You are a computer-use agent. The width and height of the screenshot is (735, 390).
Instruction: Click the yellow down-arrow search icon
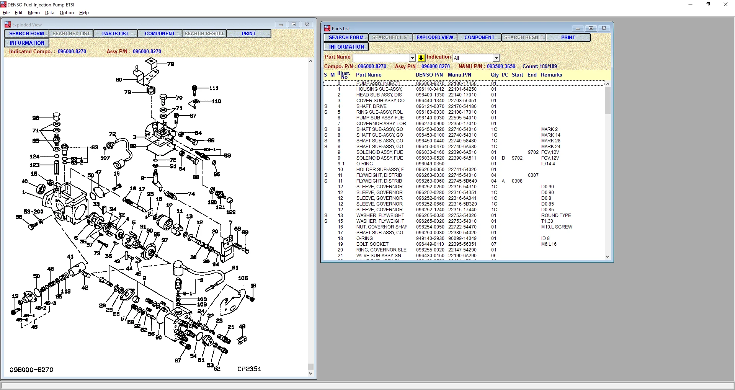pyautogui.click(x=421, y=58)
